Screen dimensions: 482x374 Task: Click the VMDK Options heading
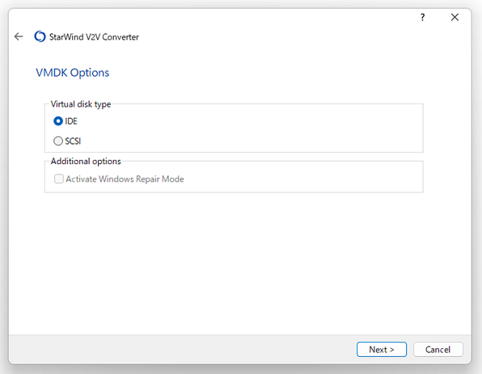coord(73,73)
